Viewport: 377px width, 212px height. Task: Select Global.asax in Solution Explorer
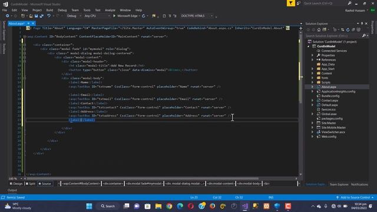click(x=329, y=114)
